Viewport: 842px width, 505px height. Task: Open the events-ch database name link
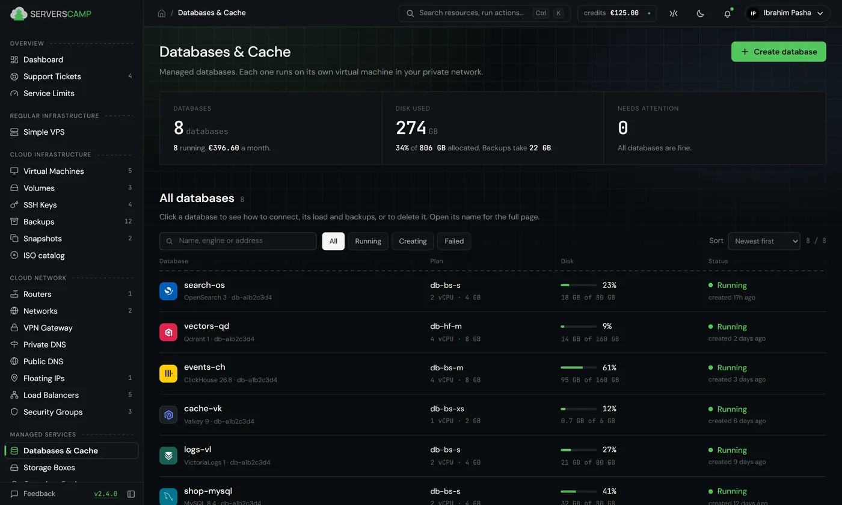[204, 367]
